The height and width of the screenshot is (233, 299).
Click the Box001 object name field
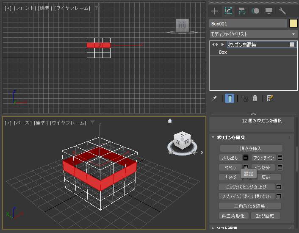248,24
